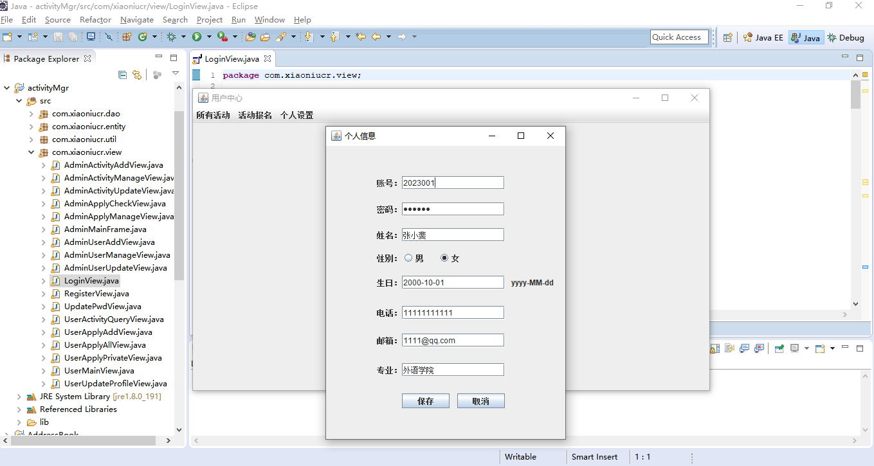The width and height of the screenshot is (874, 466).
Task: Select AdminMainFrame.java in Package Explorer
Action: pos(105,229)
